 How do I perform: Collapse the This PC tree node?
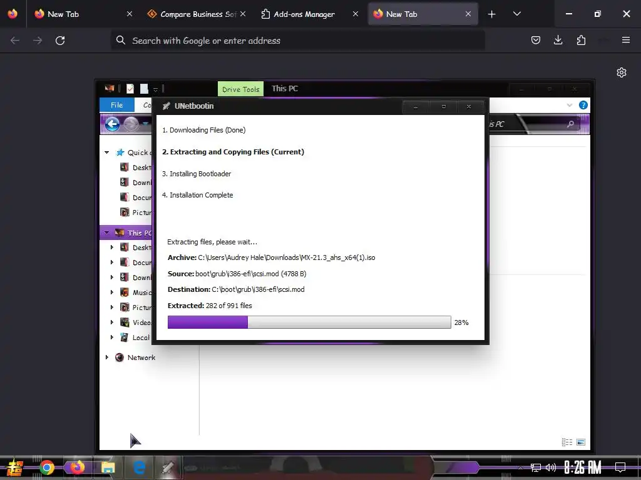106,232
